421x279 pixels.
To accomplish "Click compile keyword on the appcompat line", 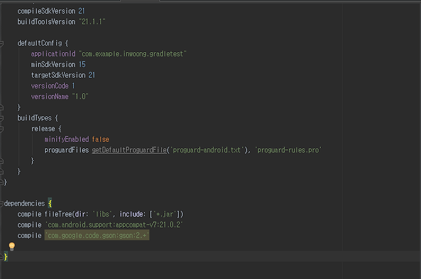I will click(x=30, y=225).
